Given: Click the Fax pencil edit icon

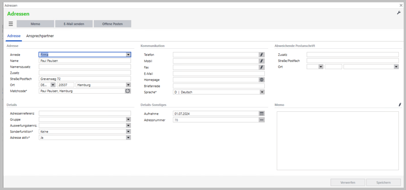Looking at the screenshot, I should pos(262,67).
